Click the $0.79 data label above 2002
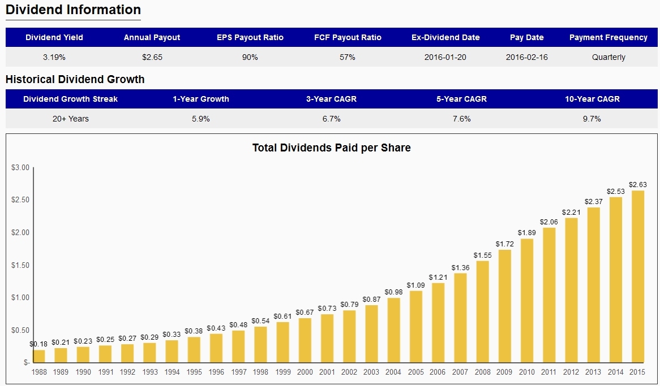This screenshot has height=386, width=660. (349, 305)
